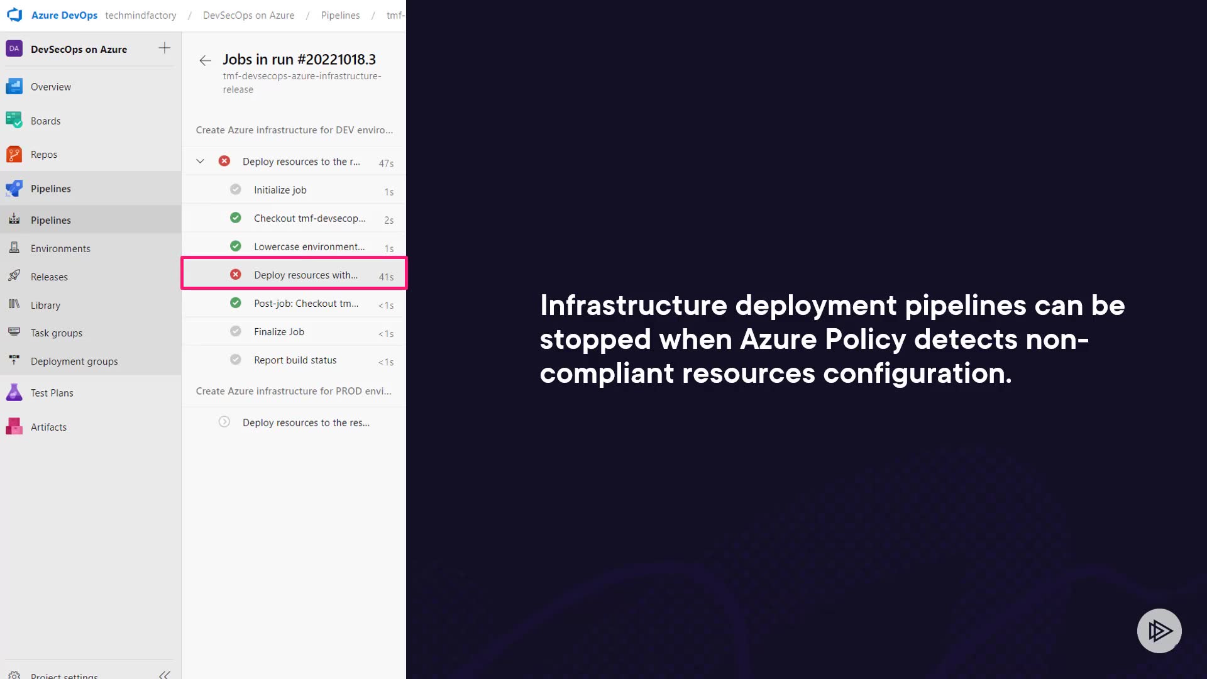
Task: Open the Task groups menu item
Action: point(57,333)
